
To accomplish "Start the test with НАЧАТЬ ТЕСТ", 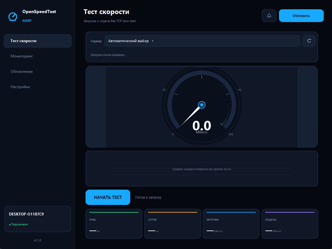I will point(108,197).
